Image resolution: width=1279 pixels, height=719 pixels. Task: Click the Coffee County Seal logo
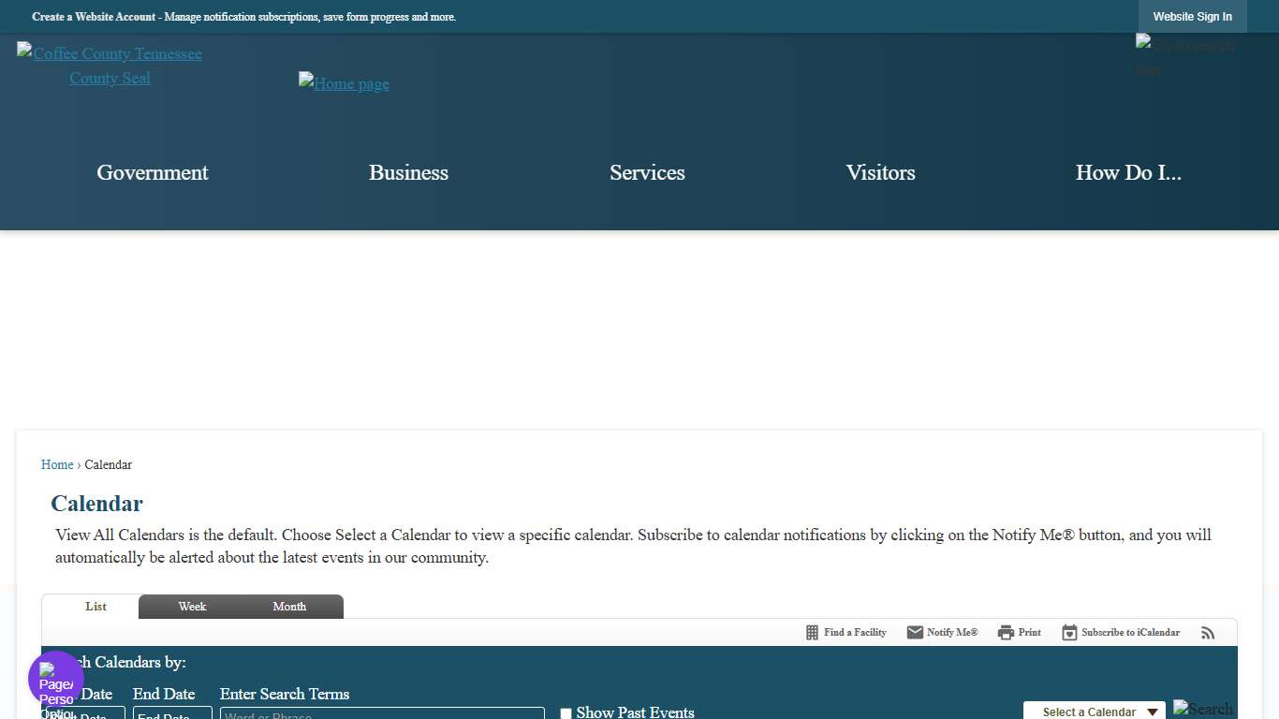tap(110, 66)
